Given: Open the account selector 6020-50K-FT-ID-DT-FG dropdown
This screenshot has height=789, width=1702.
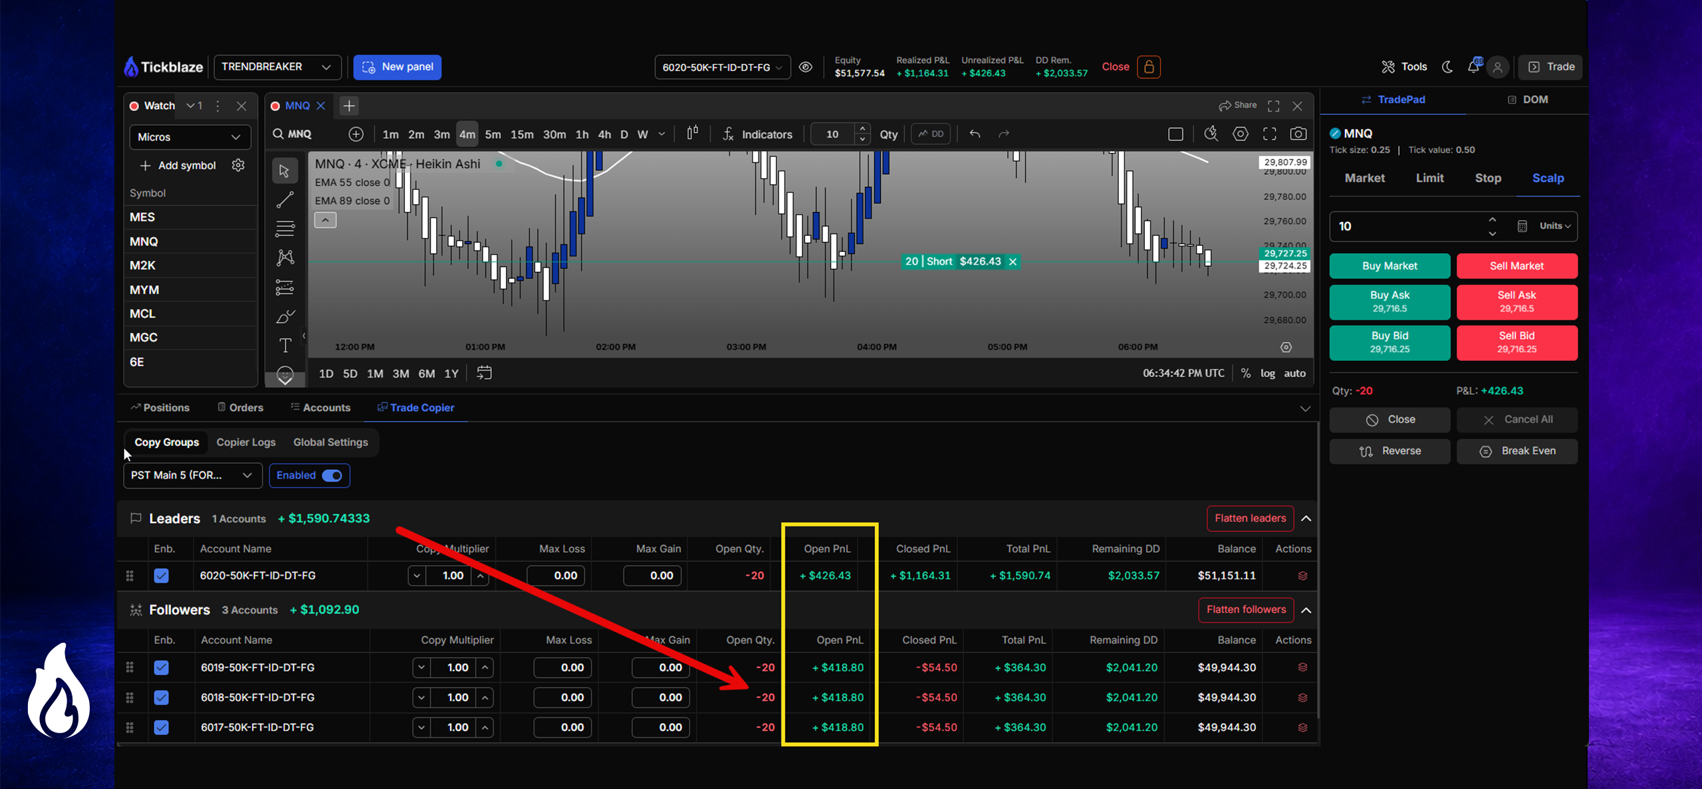Looking at the screenshot, I should 723,67.
